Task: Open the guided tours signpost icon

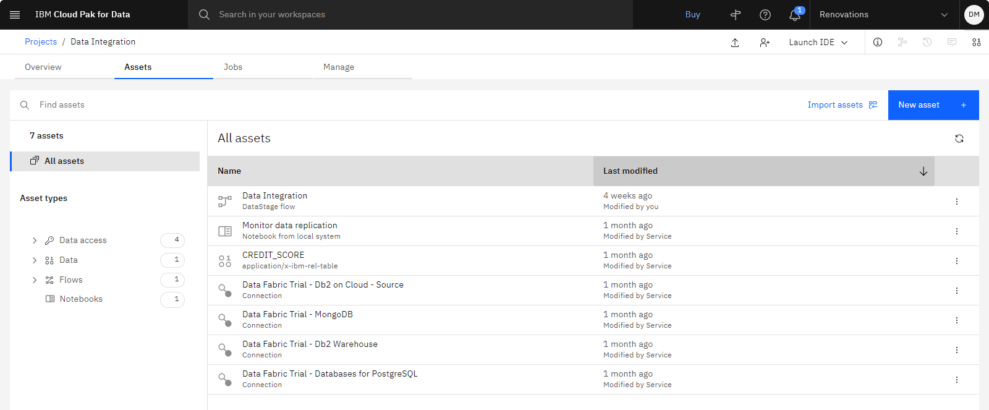Action: tap(736, 15)
